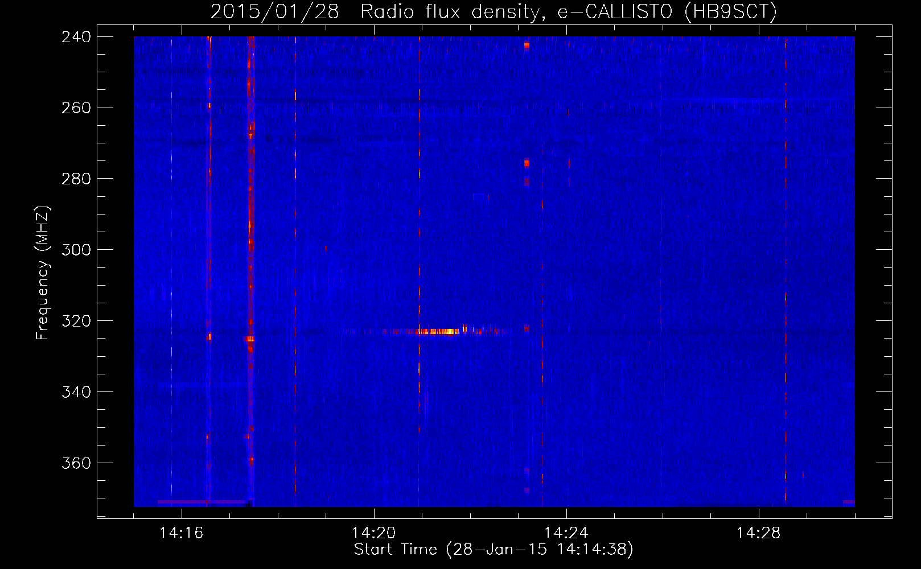
Task: Select the 320 frequency tick label
Action: (76, 321)
